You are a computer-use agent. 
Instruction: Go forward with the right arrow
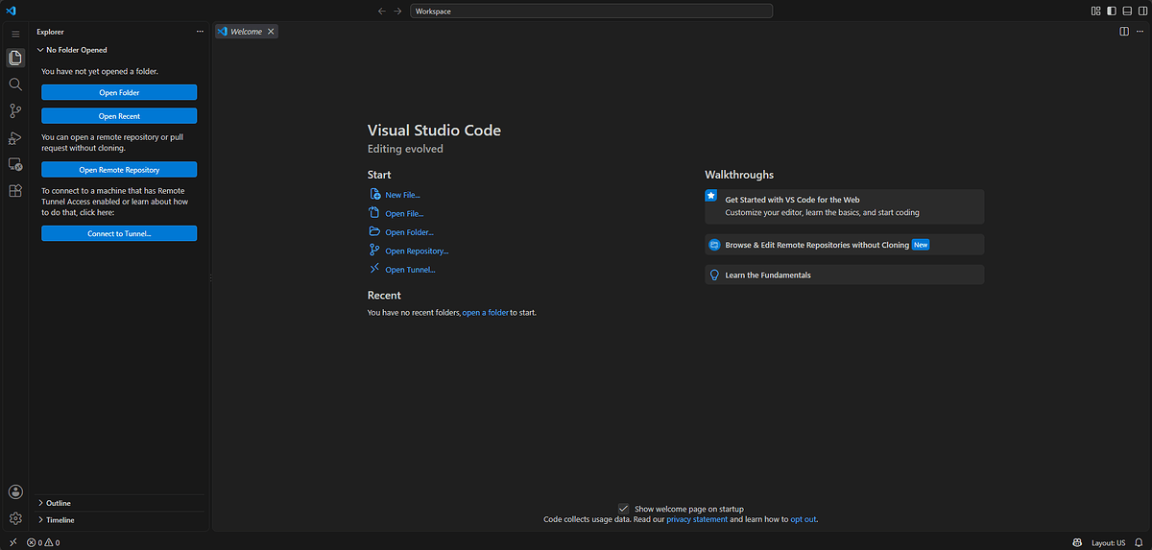(x=397, y=11)
